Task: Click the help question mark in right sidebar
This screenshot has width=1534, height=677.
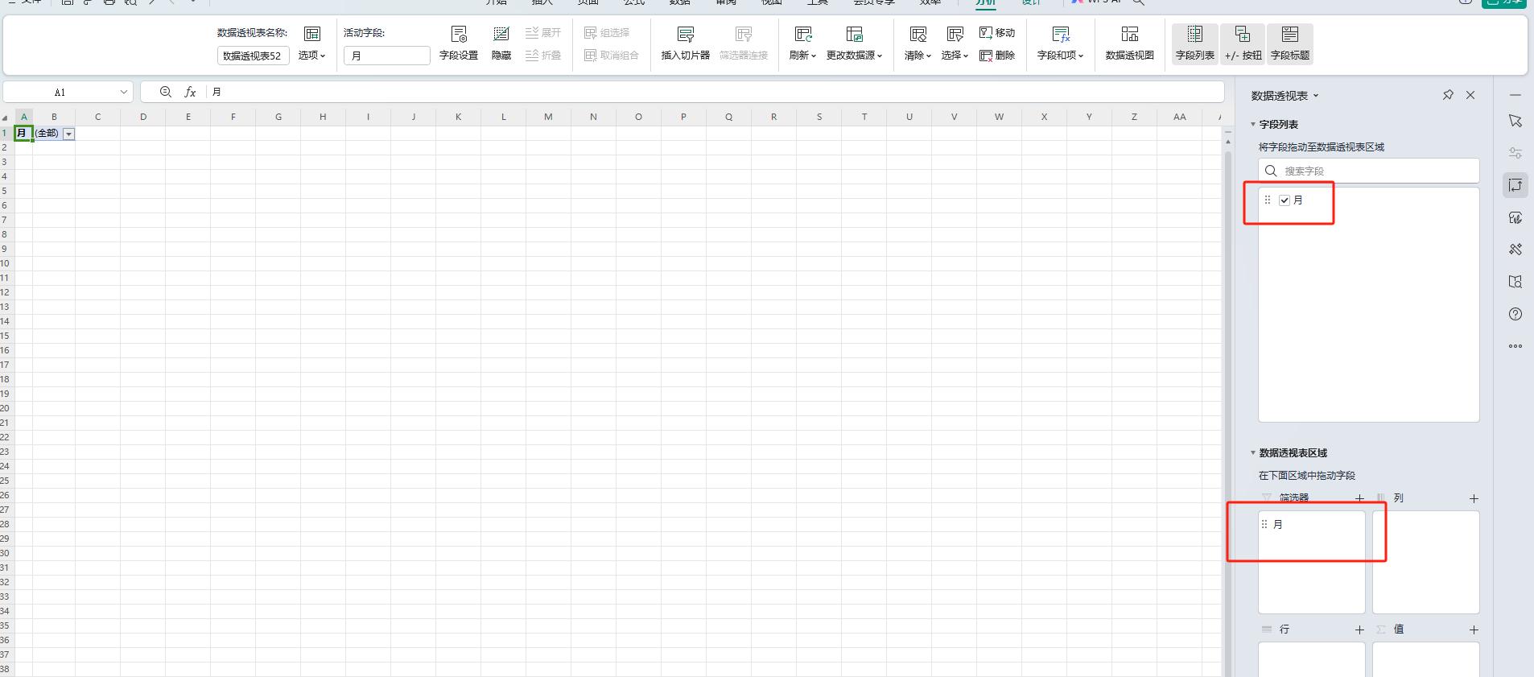Action: [x=1515, y=314]
